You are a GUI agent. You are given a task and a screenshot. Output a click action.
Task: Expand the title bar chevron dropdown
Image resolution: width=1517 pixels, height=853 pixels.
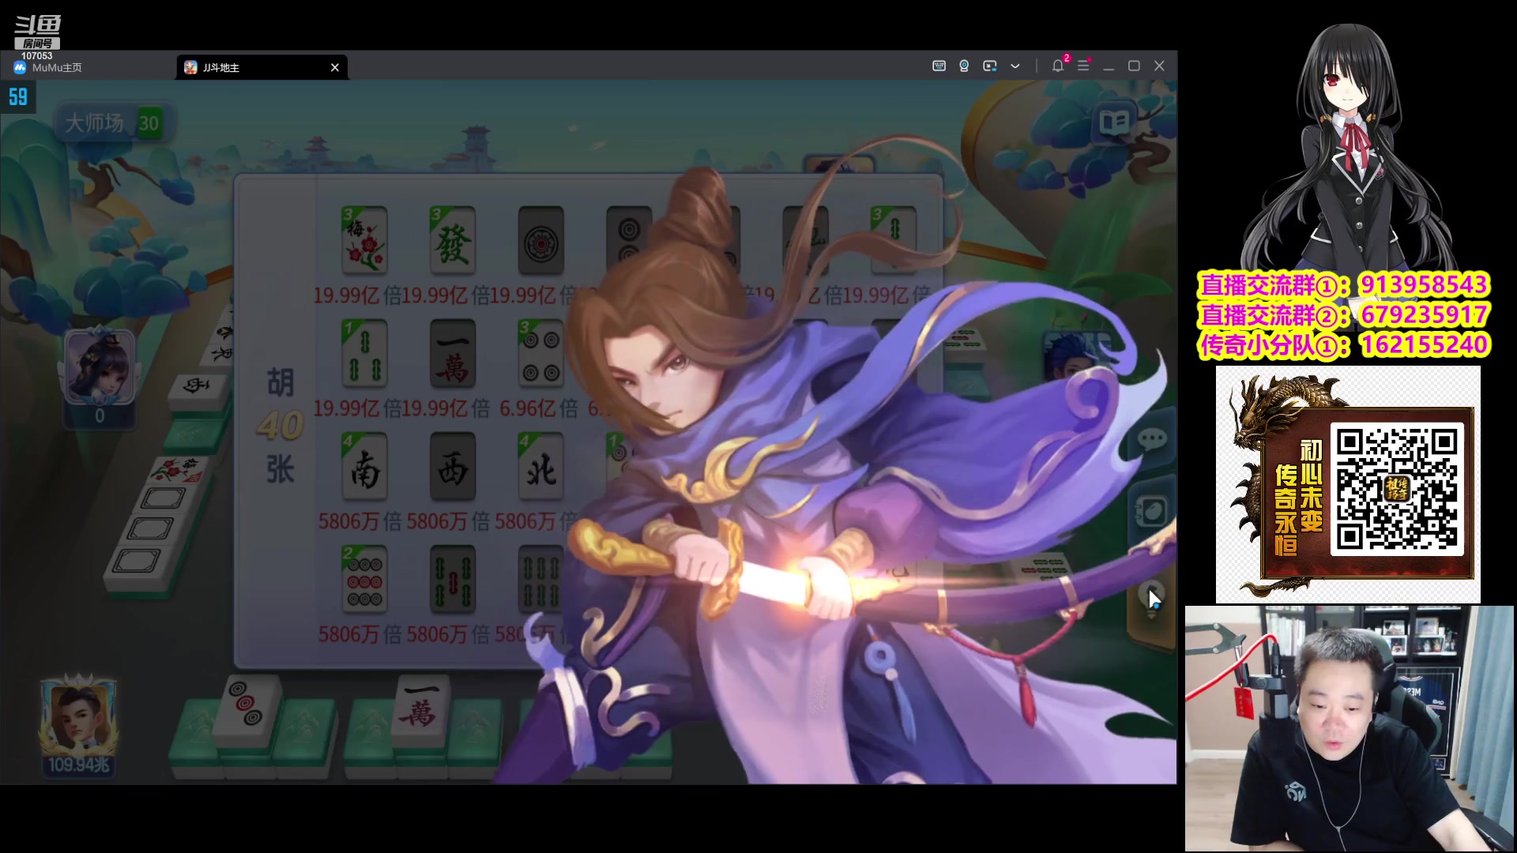pos(1015,66)
